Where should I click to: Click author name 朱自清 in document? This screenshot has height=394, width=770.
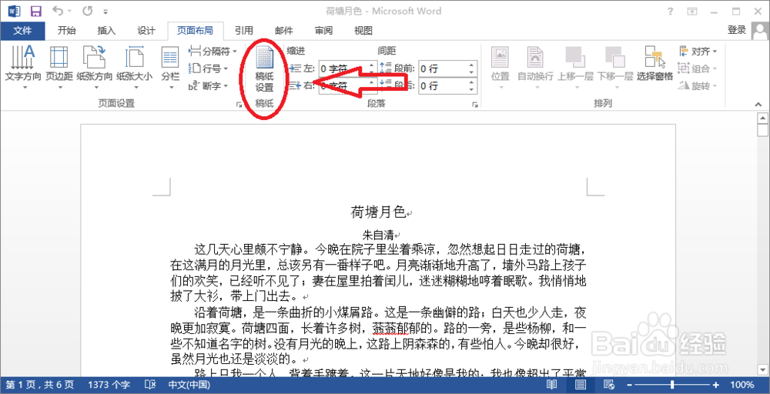click(x=379, y=235)
